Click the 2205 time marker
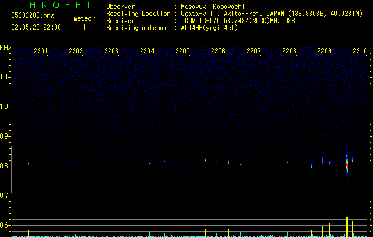The width and height of the screenshot is (373, 237). tap(183, 51)
